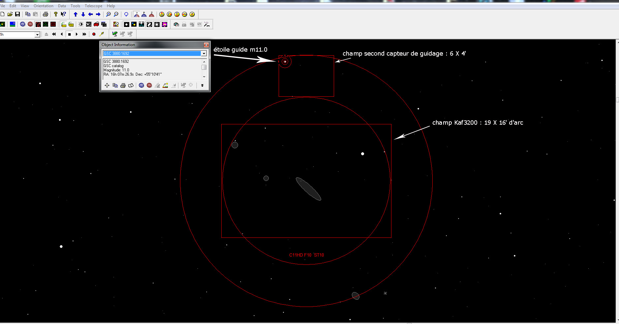Screen dimensions: 619x324
Task: Open a file with the folder icon
Action: pos(10,14)
